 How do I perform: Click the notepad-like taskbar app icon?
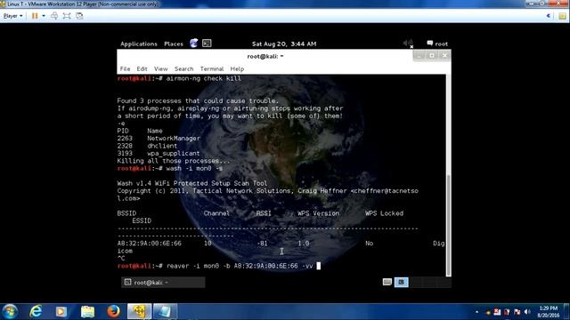click(x=164, y=312)
